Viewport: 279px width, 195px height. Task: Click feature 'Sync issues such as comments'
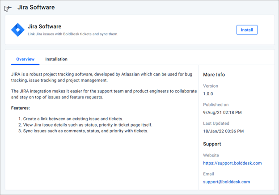pos(85,131)
